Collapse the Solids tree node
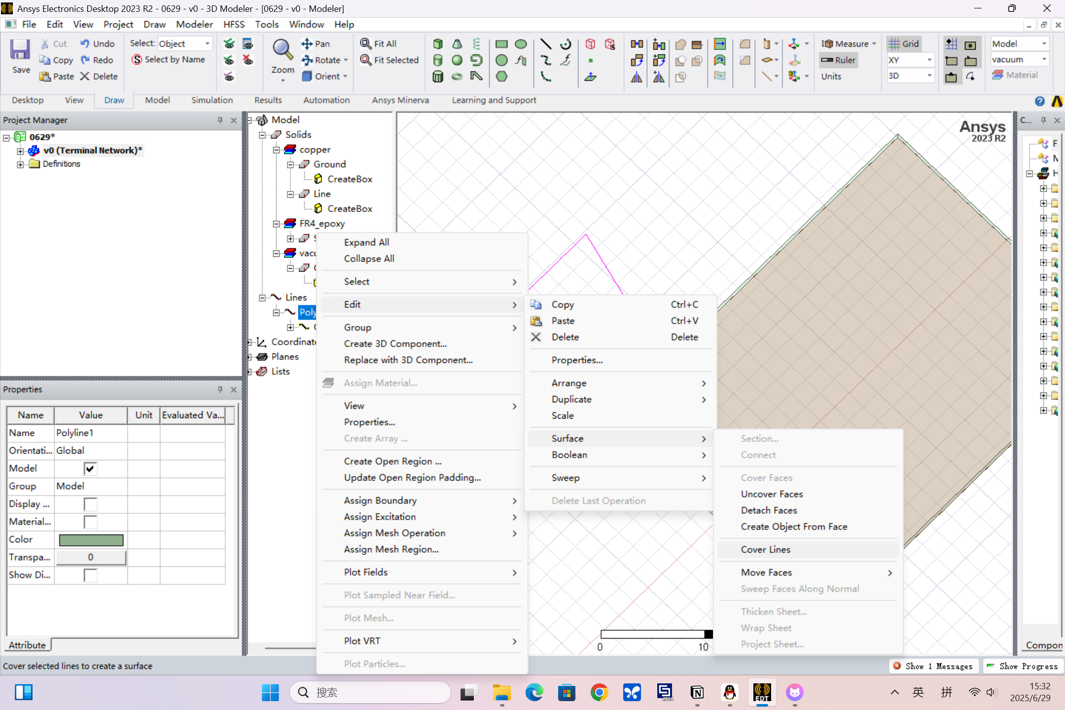The width and height of the screenshot is (1065, 710). [x=262, y=135]
